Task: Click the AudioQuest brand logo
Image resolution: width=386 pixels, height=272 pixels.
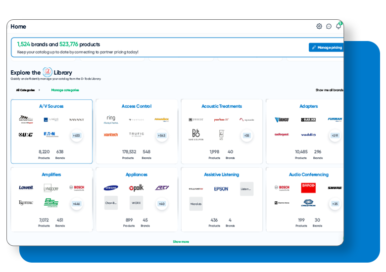Action: click(282, 135)
